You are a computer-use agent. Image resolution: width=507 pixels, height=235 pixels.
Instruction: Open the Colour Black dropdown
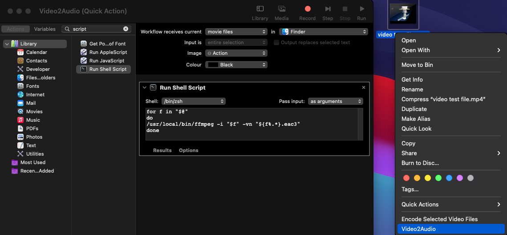click(236, 65)
